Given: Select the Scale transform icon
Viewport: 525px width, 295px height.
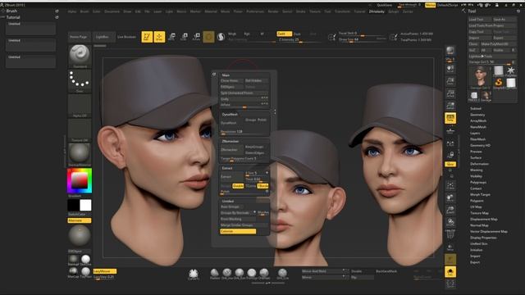Looking at the screenshot, I should (x=184, y=36).
